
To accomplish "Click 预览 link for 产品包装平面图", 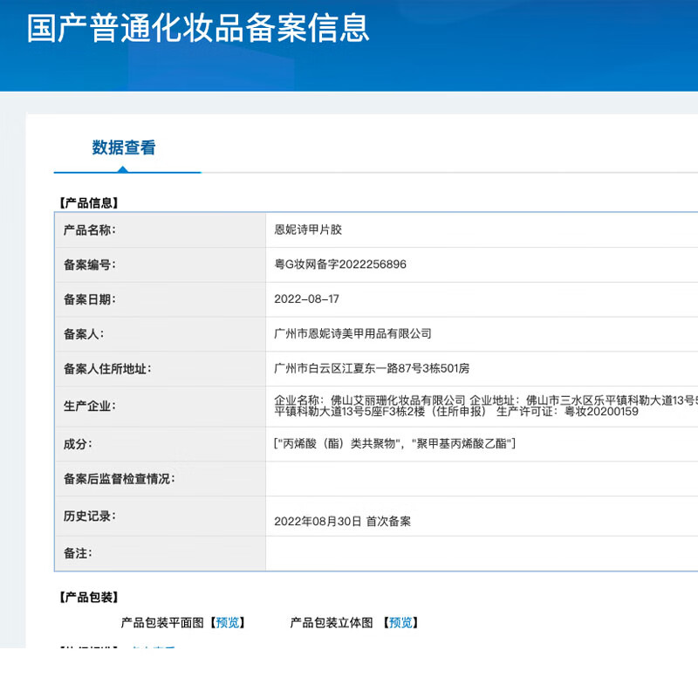I will pos(228,623).
